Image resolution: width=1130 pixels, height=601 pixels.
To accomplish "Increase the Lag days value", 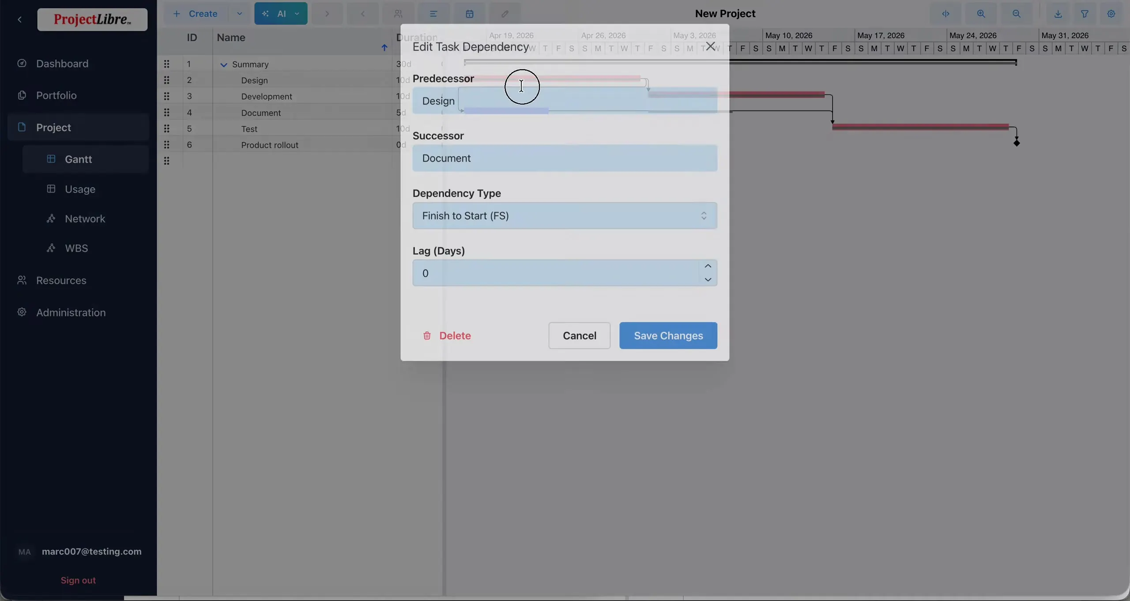I will coord(708,266).
